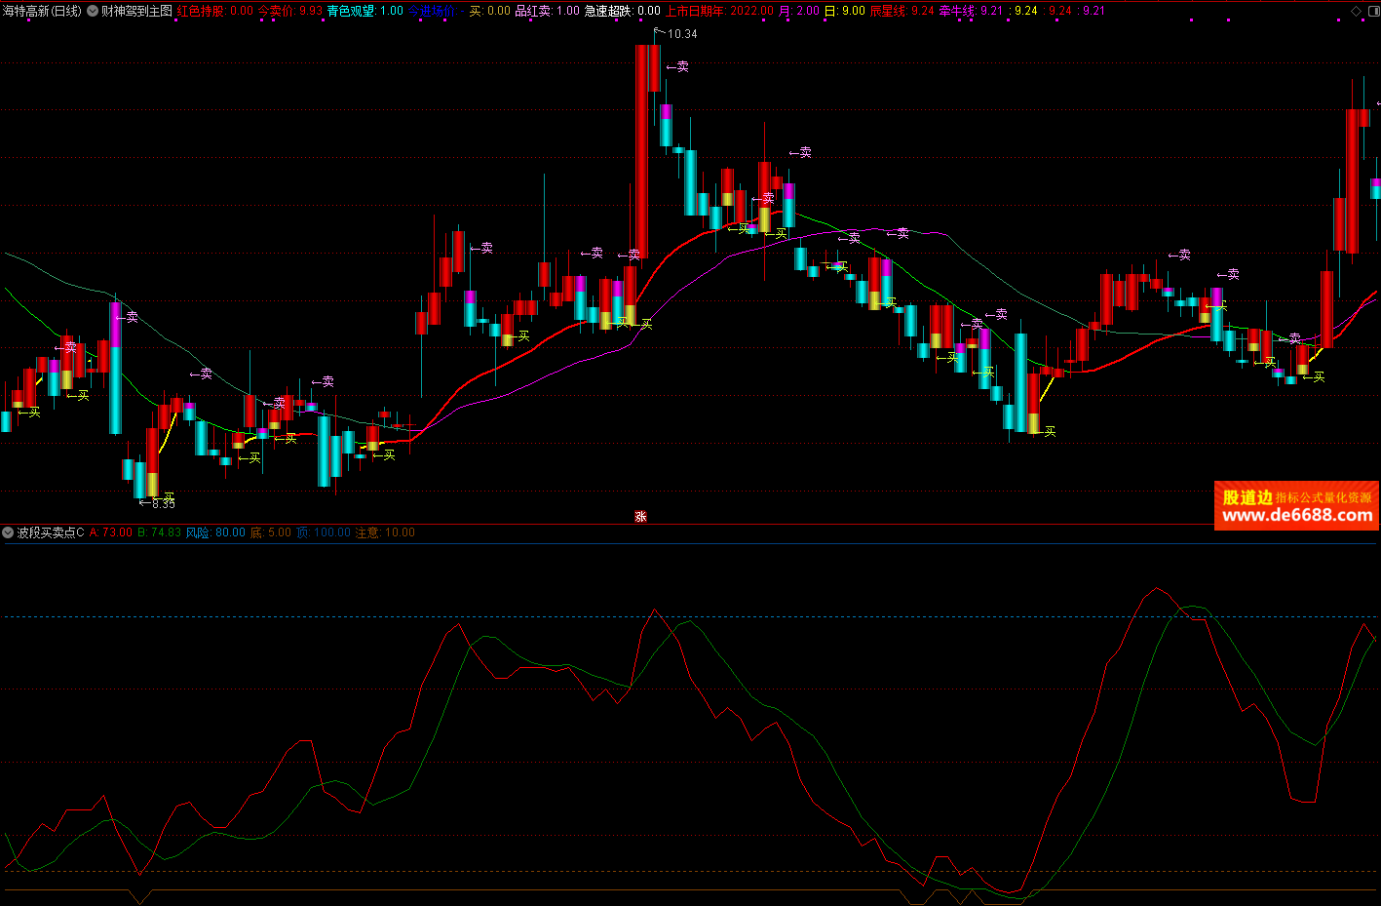The width and height of the screenshot is (1381, 906).
Task: Click the 买 signal beside the 8.35 low candle
Action: (169, 497)
